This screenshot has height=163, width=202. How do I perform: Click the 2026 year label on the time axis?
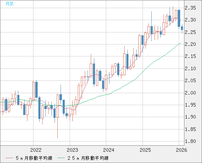(x=181, y=150)
